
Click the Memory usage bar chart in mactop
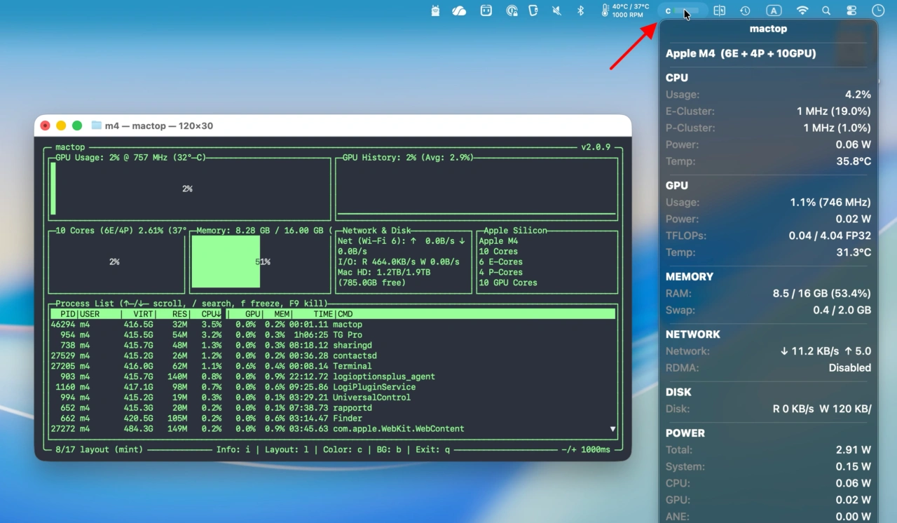(225, 261)
